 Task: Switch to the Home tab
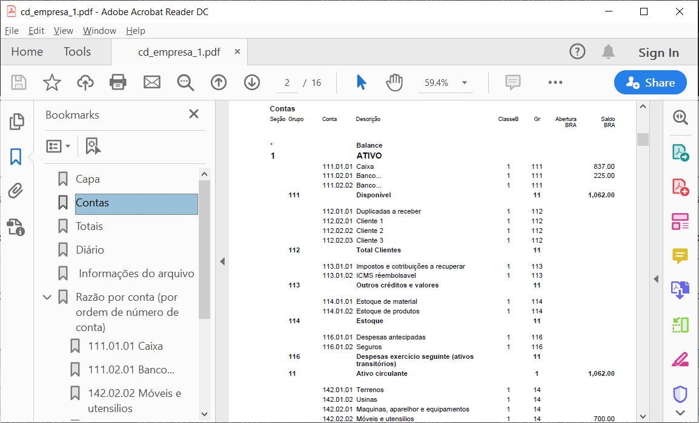27,51
